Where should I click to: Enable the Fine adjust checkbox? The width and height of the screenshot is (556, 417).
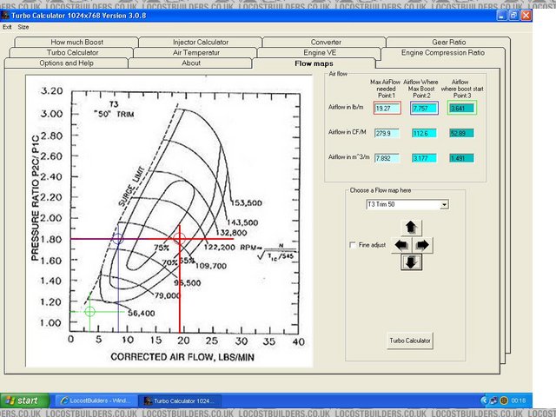pos(352,246)
